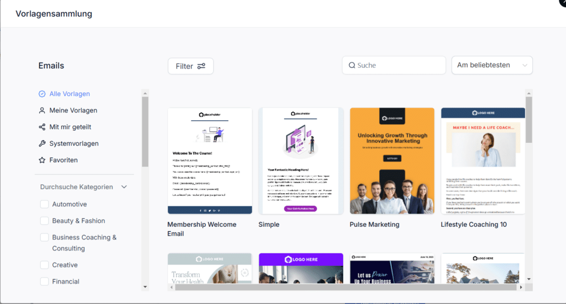
Task: Click the checkmark icon beside Alle Vorlagen
Action: pos(42,94)
